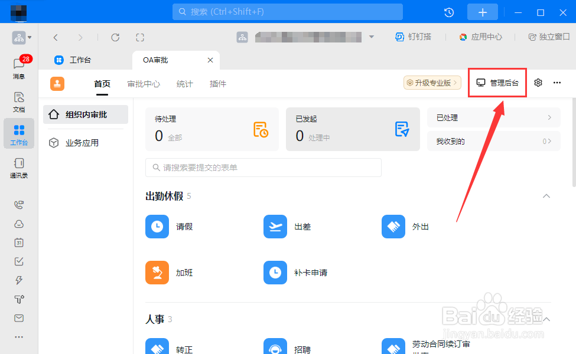The width and height of the screenshot is (576, 354).
Task: Open the 插件 tab
Action: [218, 84]
